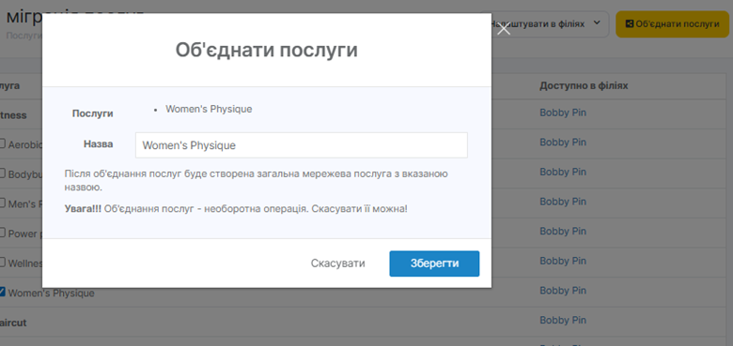The image size is (733, 346).
Task: Open Bobby Pin link in Wellness row
Action: pyautogui.click(x=563, y=261)
